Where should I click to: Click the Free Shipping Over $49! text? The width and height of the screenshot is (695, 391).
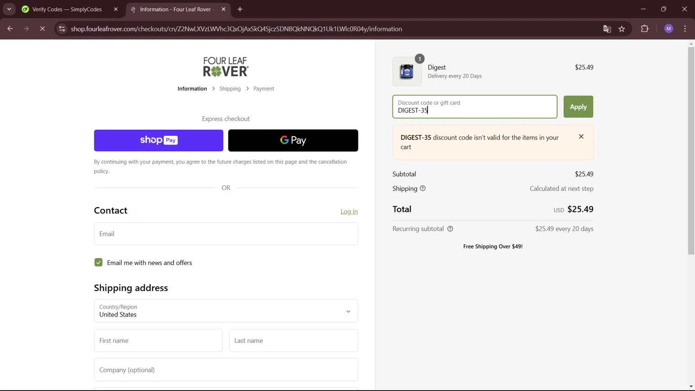tap(493, 246)
